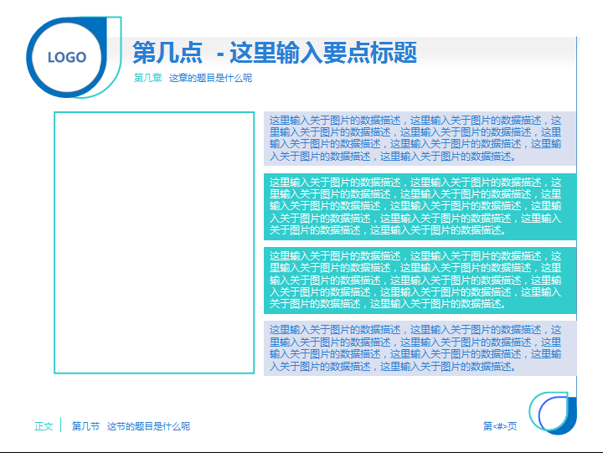
Task: Select footer text 这节的题目是什么呢
Action: click(148, 426)
